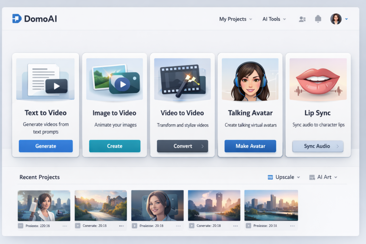The height and width of the screenshot is (244, 366).
Task: Click 'Transform and stylize videos' description
Action: pyautogui.click(x=183, y=125)
